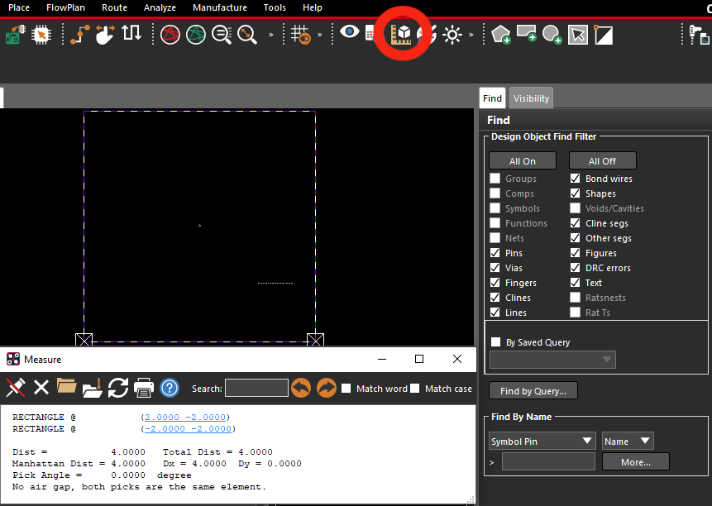
Task: Click the pin icon in Measure window
Action: tap(16, 389)
